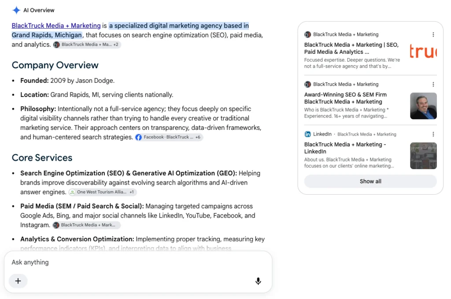This screenshot has height=299, width=451.
Task: Open more options for SEO, Paid Media & Analytics result
Action: point(433,34)
